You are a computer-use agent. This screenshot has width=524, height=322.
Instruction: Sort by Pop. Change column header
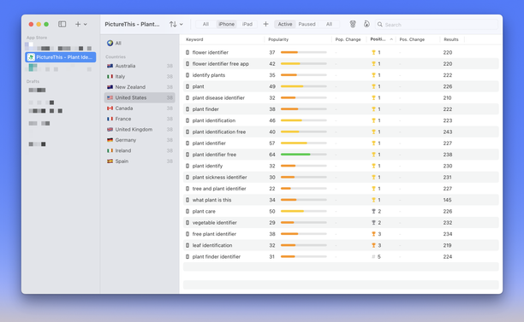click(348, 39)
